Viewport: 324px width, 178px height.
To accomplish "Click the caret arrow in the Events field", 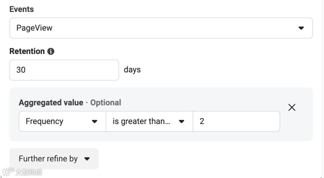I will point(301,28).
